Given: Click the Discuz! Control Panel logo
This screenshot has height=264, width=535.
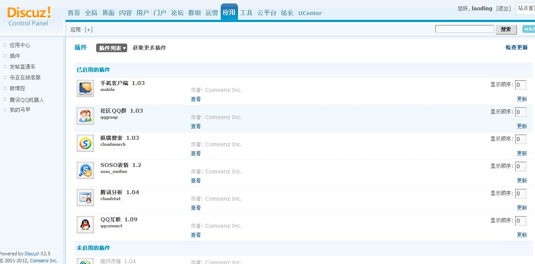Looking at the screenshot, I should click(x=29, y=16).
